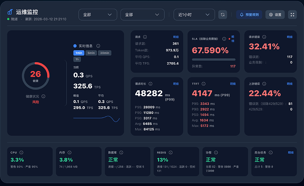304x186 pixels.
Task: Click the refresh icon button
Action: click(222, 15)
